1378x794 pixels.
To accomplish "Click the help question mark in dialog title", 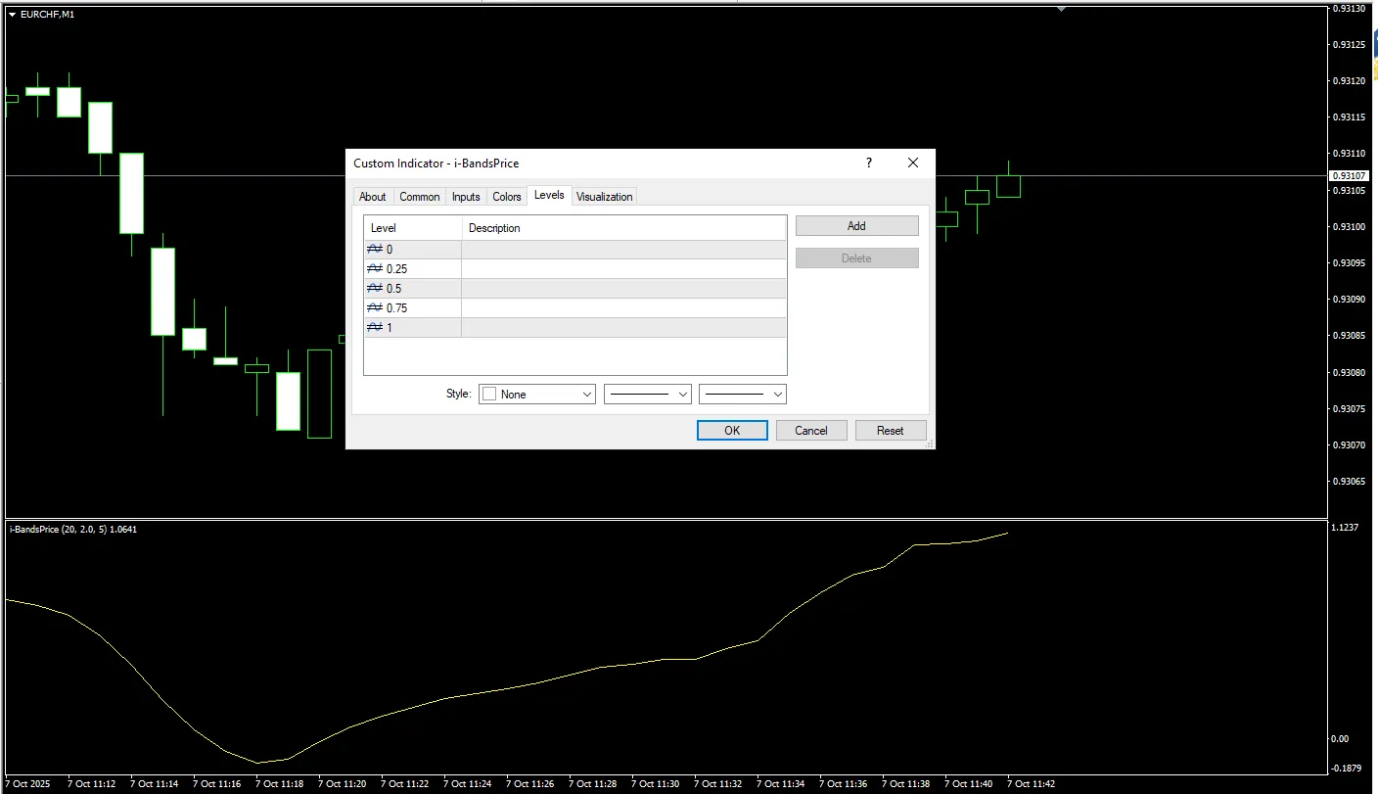I will (x=868, y=163).
